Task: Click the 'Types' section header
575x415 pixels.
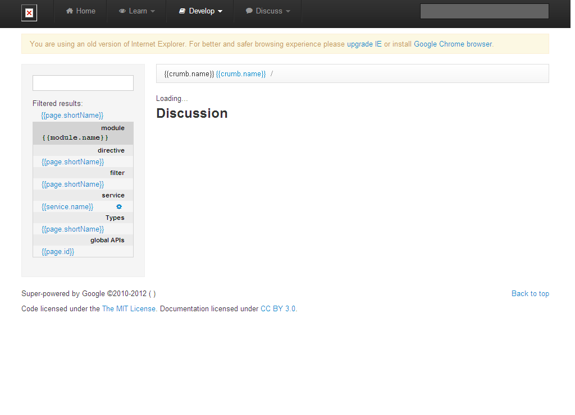Action: pos(115,218)
